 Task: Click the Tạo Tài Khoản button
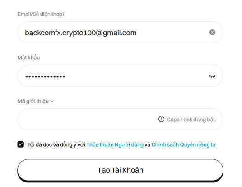click(x=120, y=170)
